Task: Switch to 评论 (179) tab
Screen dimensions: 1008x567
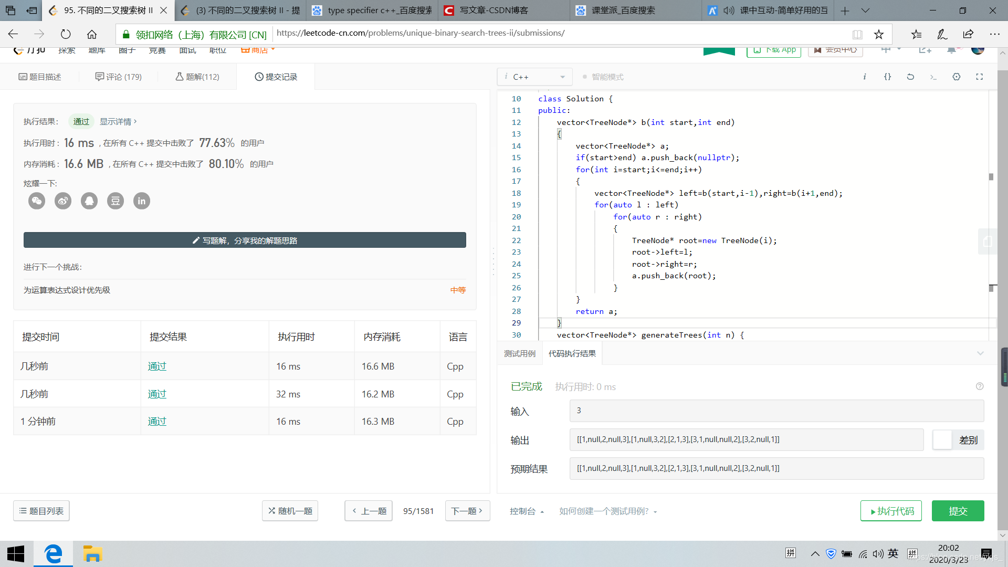Action: [x=119, y=77]
